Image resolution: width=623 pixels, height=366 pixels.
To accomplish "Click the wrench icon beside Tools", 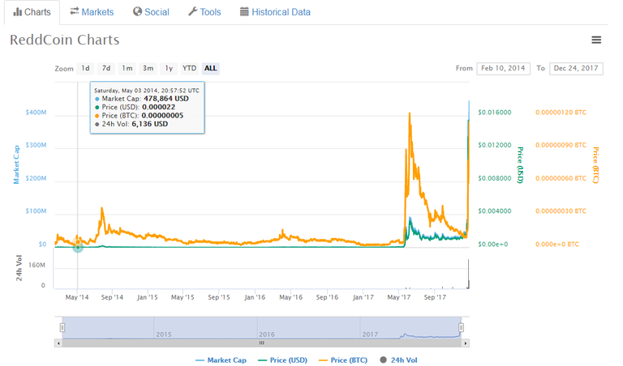I will (x=193, y=11).
